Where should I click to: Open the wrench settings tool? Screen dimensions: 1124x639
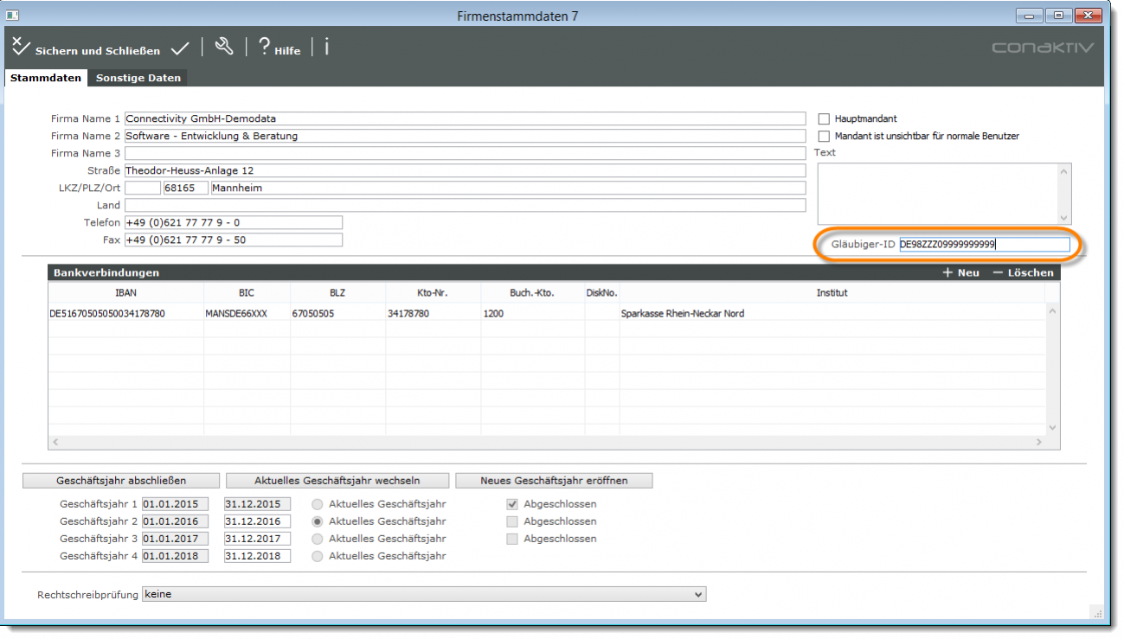tap(224, 47)
